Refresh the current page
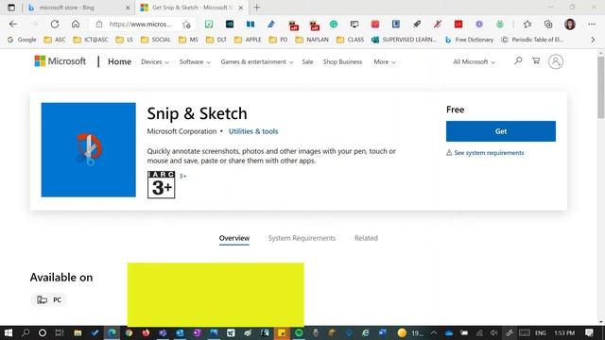The width and height of the screenshot is (605, 340). click(x=55, y=24)
